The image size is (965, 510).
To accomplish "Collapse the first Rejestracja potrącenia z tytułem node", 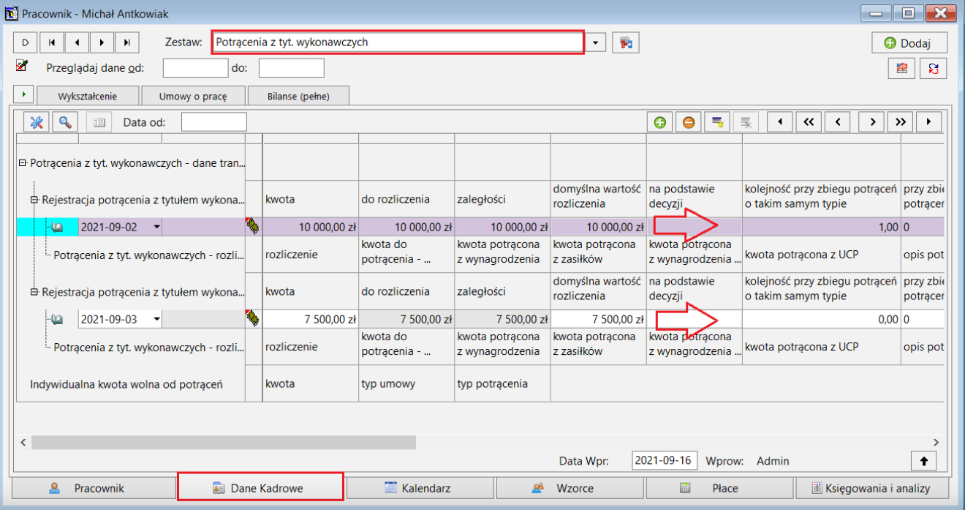I will 34,199.
